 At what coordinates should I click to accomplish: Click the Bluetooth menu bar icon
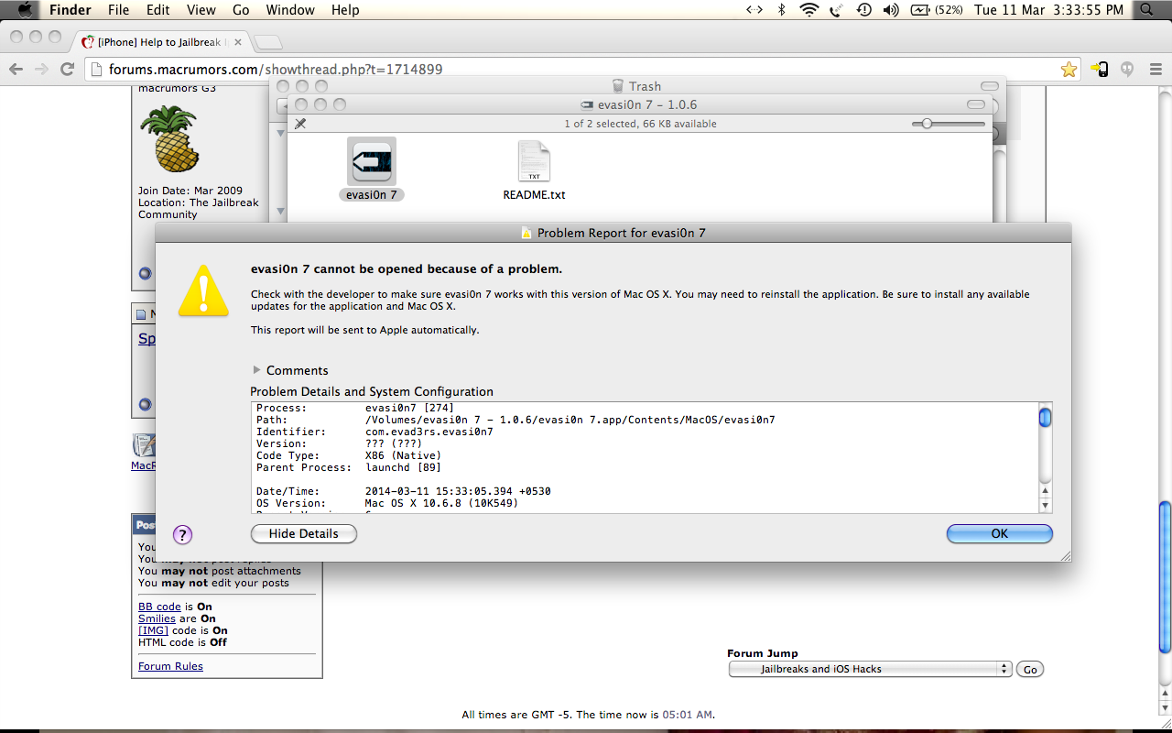[x=781, y=10]
